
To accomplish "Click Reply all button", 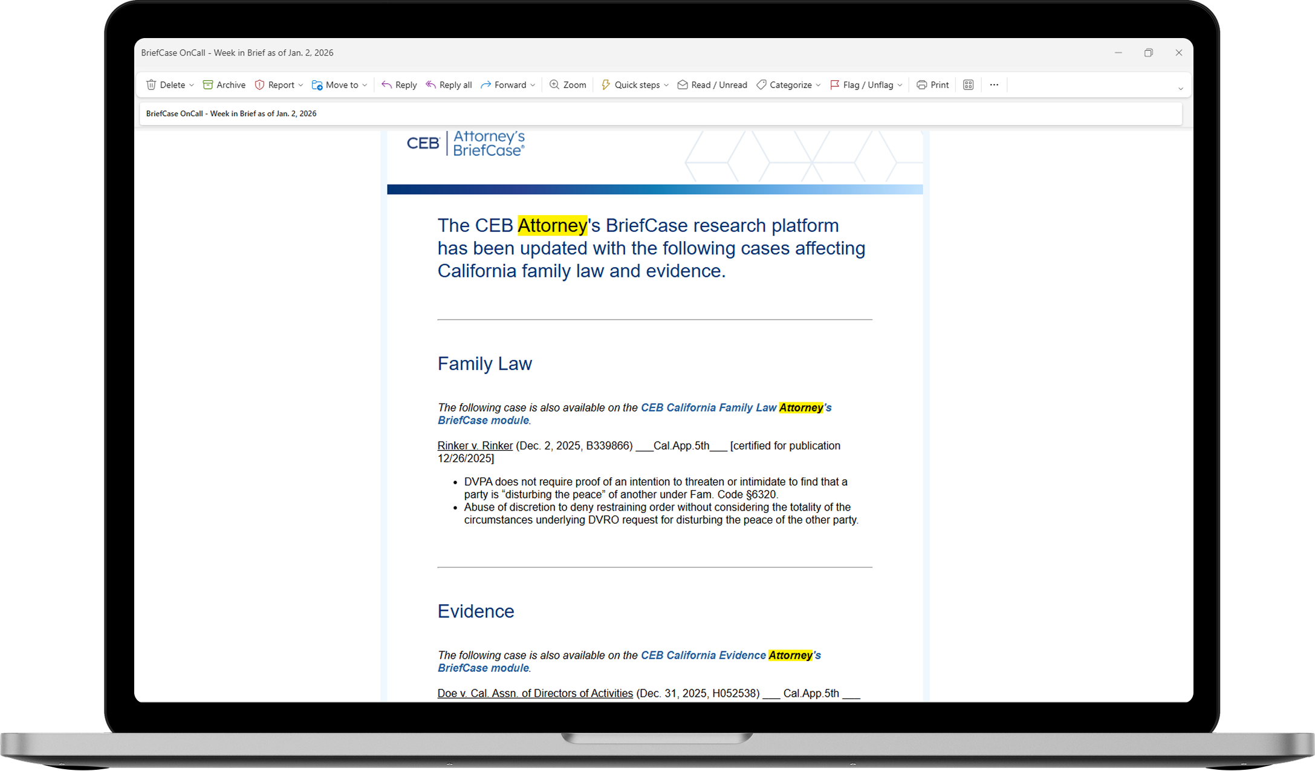I will coord(449,85).
